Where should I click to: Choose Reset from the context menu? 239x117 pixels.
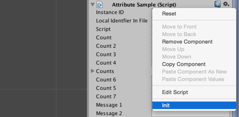(194, 14)
